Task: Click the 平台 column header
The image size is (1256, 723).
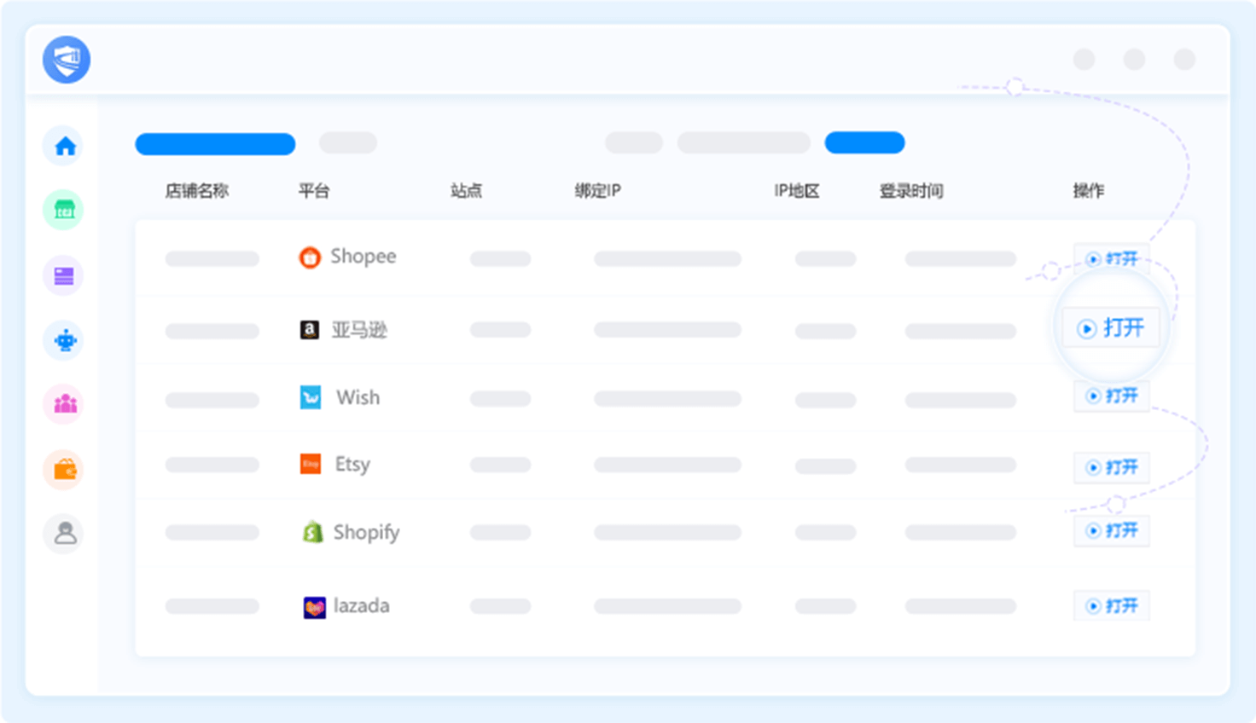Action: [314, 191]
